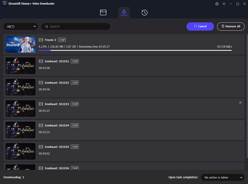Click the Search input field
This screenshot has width=248, height=184.
point(76,26)
